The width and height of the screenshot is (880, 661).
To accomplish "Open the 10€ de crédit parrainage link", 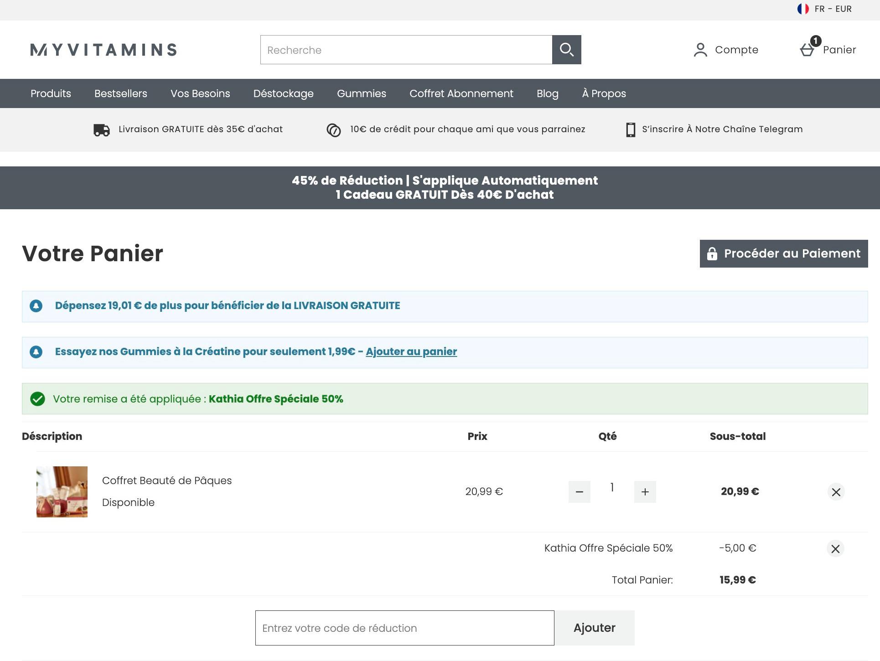I will click(x=467, y=129).
